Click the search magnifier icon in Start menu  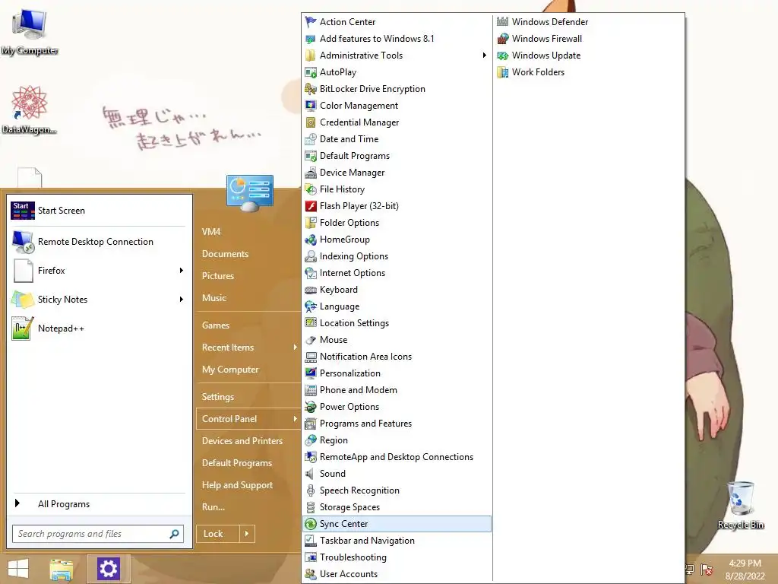tap(174, 534)
